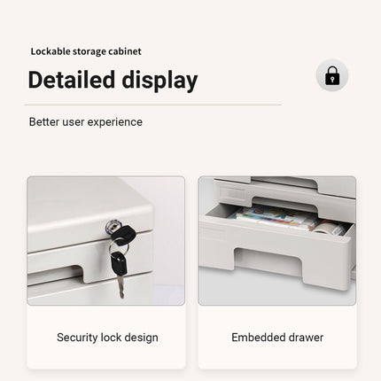Image resolution: width=381 pixels, height=381 pixels.
Task: Click the tape roll inside the drawer
Action: coord(326,228)
